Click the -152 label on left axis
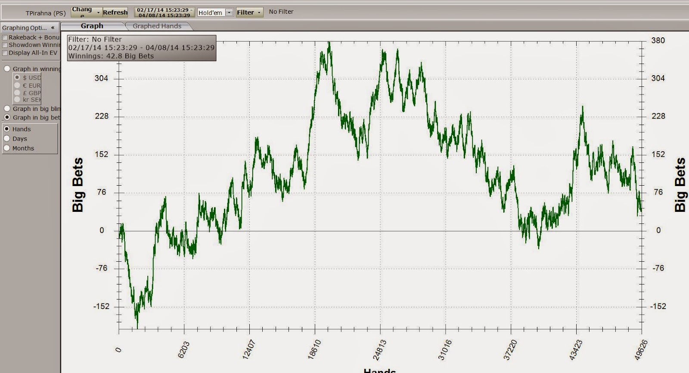 coord(101,306)
